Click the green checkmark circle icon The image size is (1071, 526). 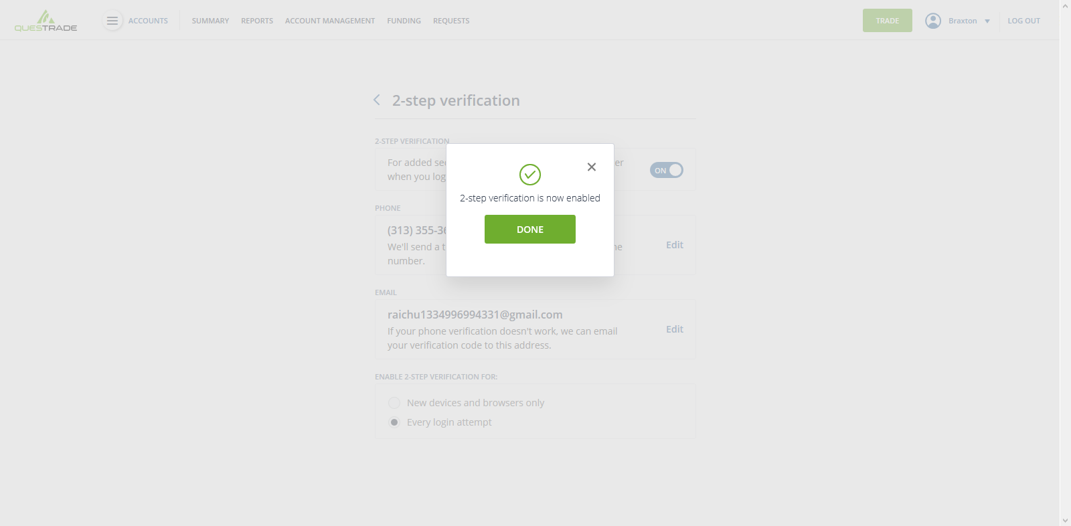pyautogui.click(x=530, y=175)
